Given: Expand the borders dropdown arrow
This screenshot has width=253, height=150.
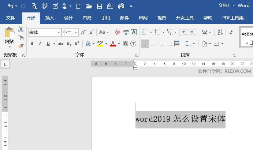Looking at the screenshot, I should tap(222, 44).
